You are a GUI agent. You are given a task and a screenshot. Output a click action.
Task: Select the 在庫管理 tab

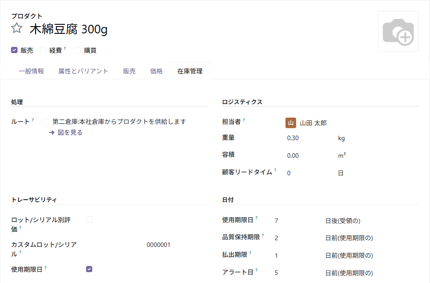click(190, 71)
